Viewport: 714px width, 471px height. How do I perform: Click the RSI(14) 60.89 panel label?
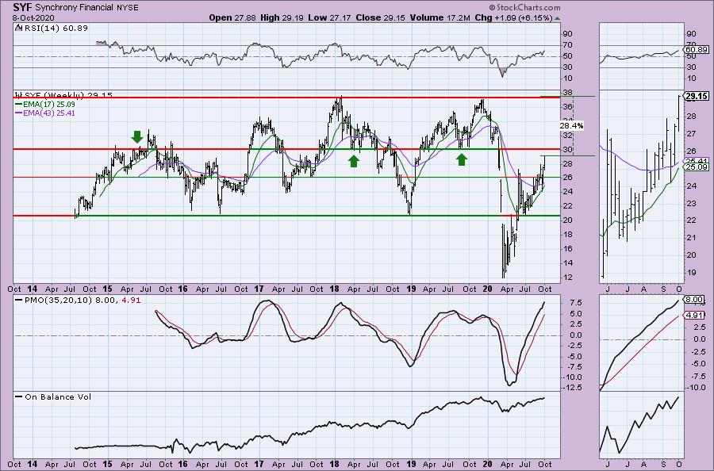55,29
